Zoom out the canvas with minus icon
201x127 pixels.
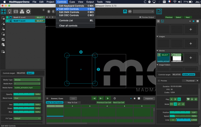[50, 17]
